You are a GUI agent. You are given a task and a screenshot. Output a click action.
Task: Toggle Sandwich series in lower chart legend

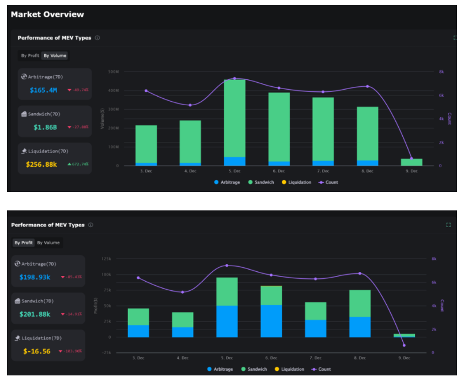pos(254,369)
